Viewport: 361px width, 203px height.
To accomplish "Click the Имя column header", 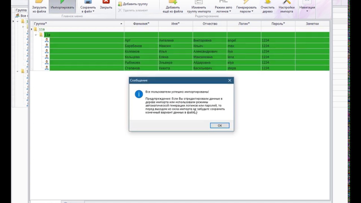I will pos(175,24).
